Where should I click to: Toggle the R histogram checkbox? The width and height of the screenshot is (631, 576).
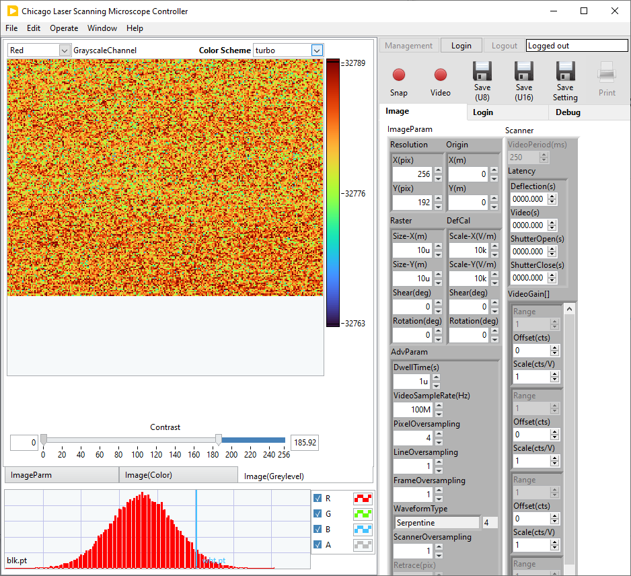pyautogui.click(x=318, y=499)
